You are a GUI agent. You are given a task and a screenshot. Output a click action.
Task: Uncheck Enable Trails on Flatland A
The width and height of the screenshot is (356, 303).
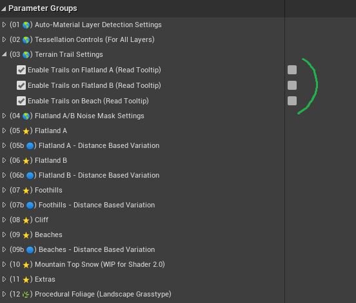click(21, 70)
